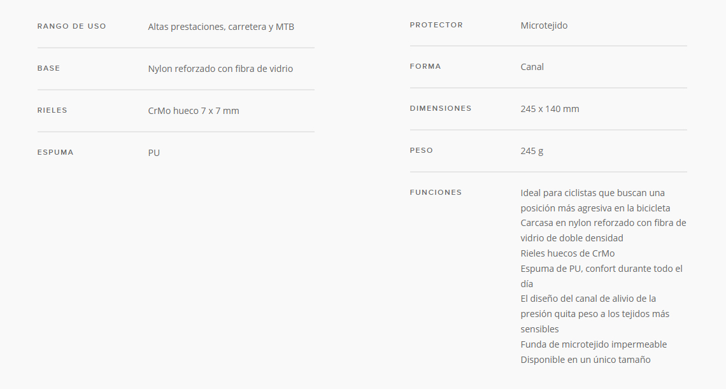Click the 245 x 140 mm value
Image resolution: width=726 pixels, height=389 pixels.
coord(550,109)
